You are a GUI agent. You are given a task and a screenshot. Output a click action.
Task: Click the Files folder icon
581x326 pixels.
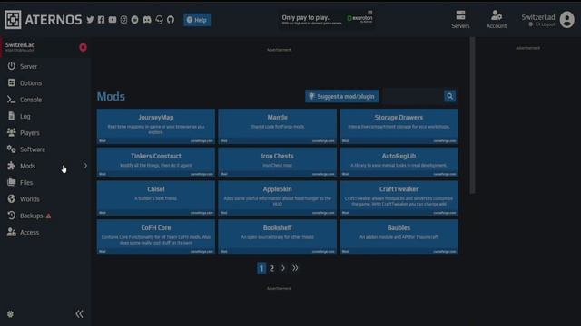click(x=12, y=182)
